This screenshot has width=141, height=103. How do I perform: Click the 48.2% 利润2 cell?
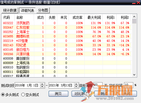[125, 32]
